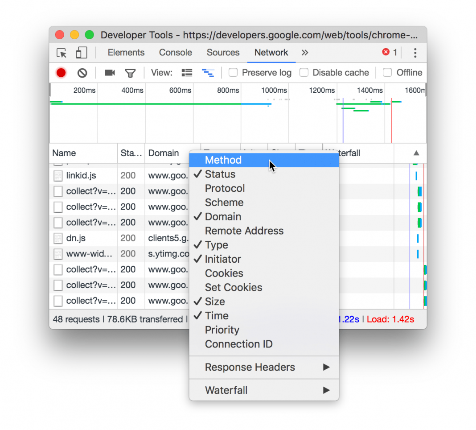The width and height of the screenshot is (476, 430).
Task: Open the customize DevTools three-dot menu
Action: click(415, 52)
